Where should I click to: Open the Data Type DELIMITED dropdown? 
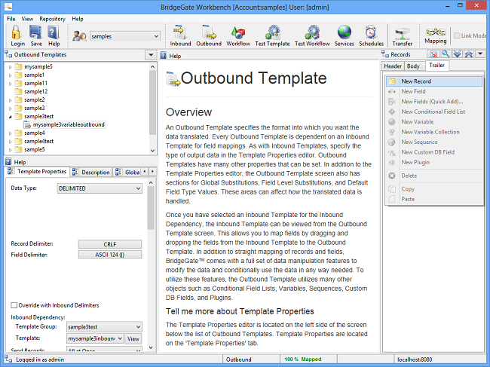[x=138, y=188]
